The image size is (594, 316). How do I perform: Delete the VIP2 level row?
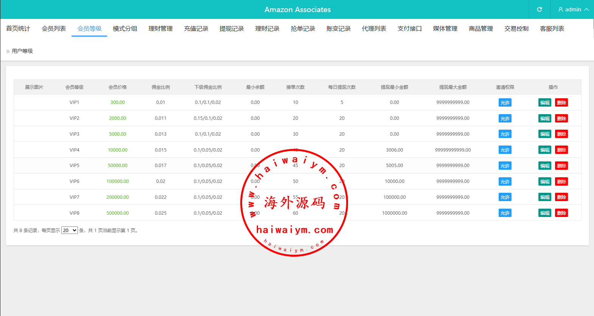point(561,119)
